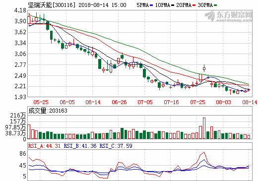
Task: Click the 4.18 price axis label
Action: (x=20, y=10)
